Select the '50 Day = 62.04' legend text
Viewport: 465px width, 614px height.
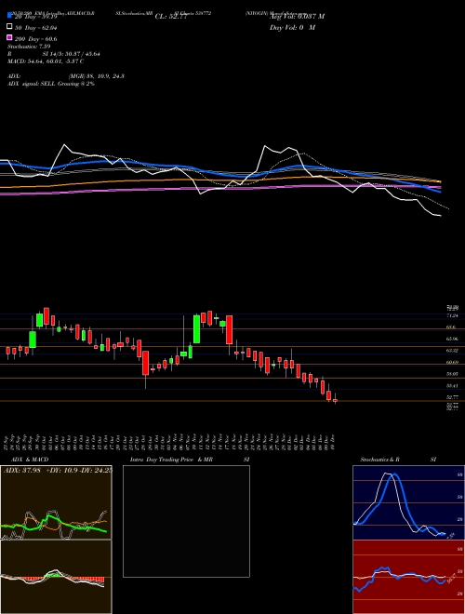[36, 28]
